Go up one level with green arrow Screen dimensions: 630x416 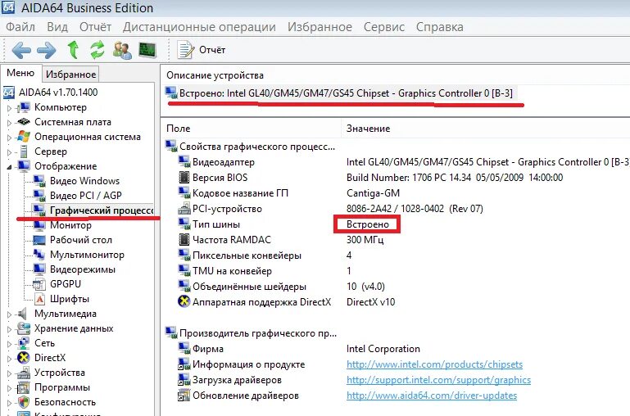click(73, 50)
